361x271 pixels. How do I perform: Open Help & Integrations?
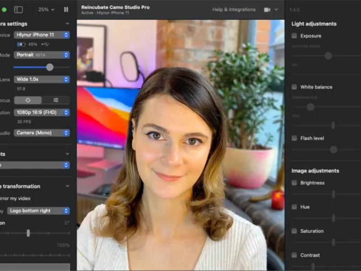pyautogui.click(x=234, y=9)
